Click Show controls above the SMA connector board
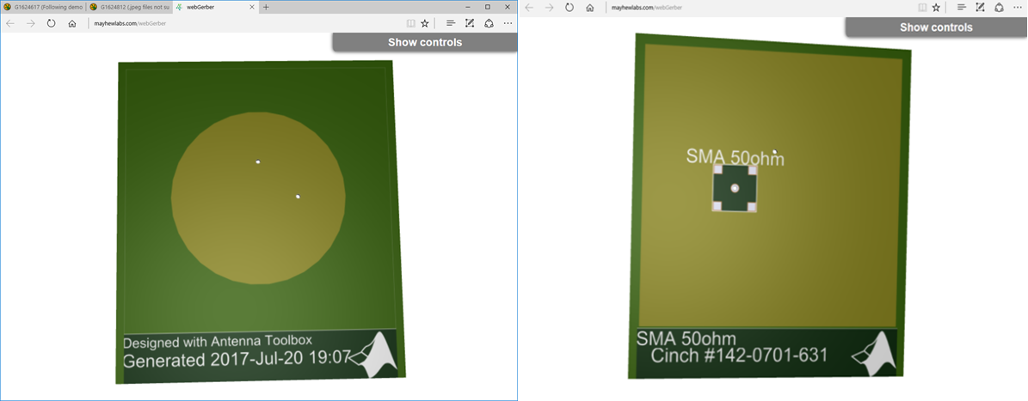Viewport: 1028px width, 401px height. [x=936, y=27]
